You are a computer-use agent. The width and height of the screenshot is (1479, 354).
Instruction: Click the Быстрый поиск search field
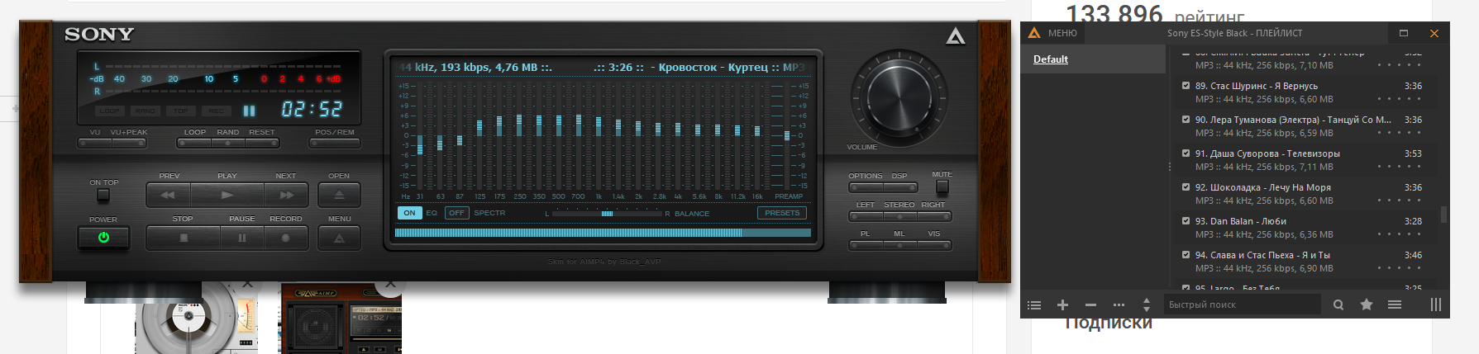[1240, 305]
